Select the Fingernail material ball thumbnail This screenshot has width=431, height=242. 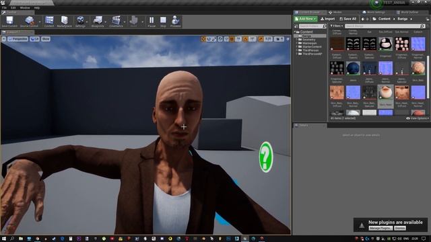point(385,44)
